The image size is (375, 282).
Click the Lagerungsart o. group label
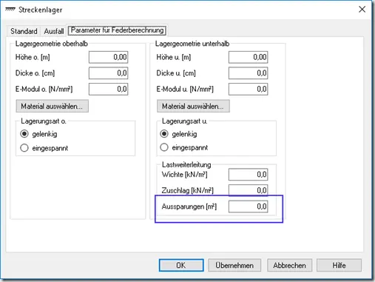pos(44,121)
